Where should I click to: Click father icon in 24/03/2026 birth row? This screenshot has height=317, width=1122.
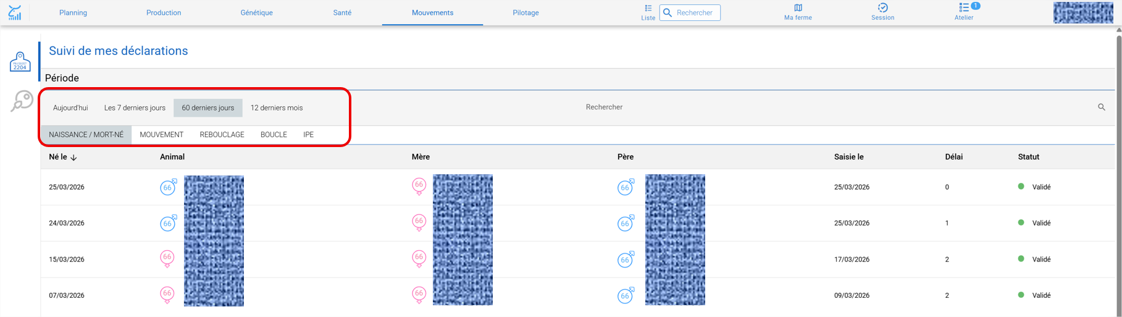(626, 223)
